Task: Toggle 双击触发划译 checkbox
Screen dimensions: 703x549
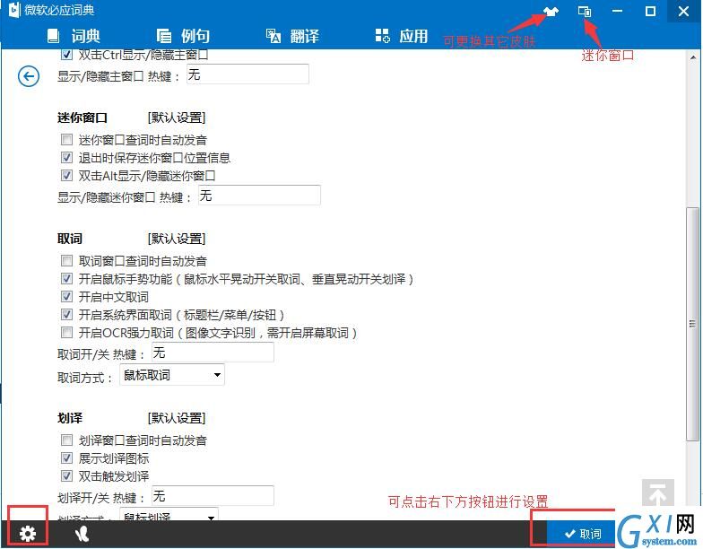Action: pos(66,475)
